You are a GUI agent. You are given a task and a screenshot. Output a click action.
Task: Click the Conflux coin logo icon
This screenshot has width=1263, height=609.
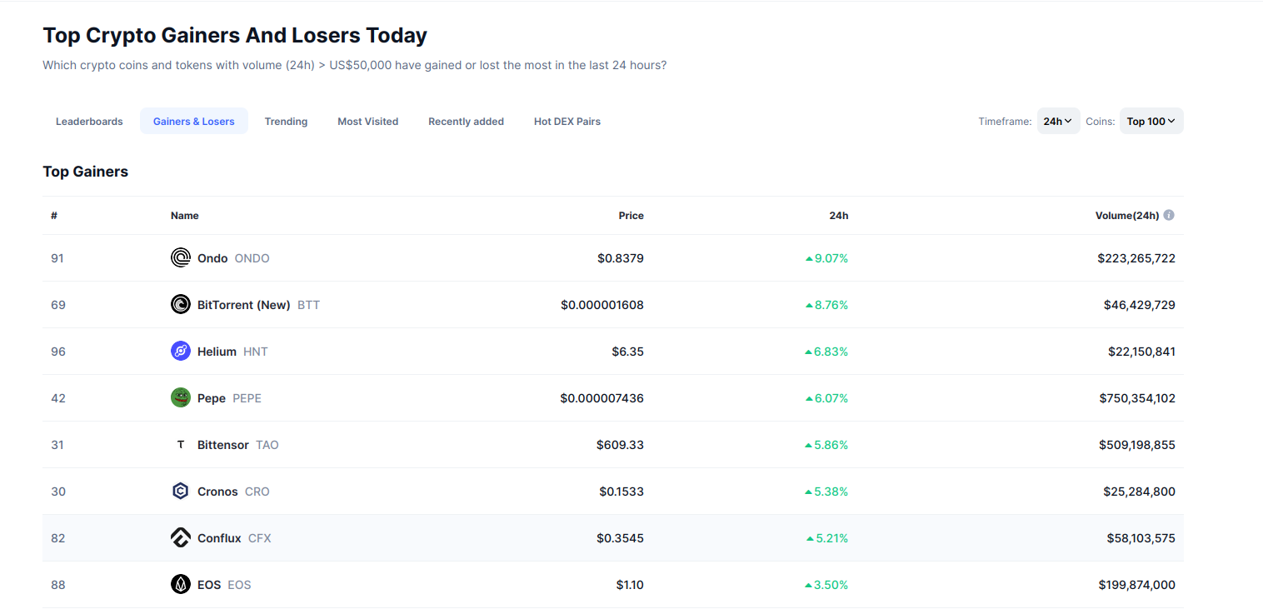click(181, 538)
